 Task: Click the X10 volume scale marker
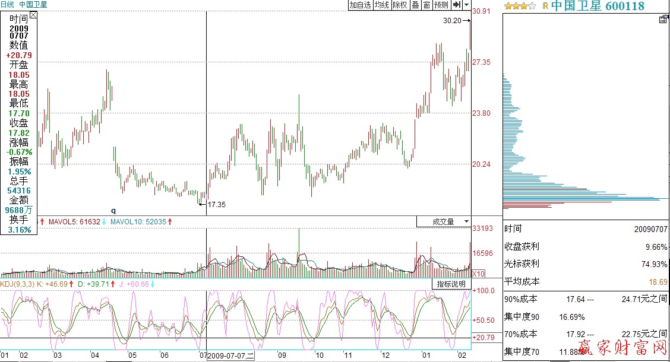pyautogui.click(x=479, y=274)
